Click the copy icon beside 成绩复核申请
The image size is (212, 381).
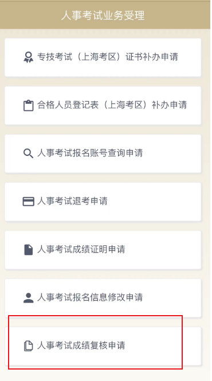click(x=29, y=346)
